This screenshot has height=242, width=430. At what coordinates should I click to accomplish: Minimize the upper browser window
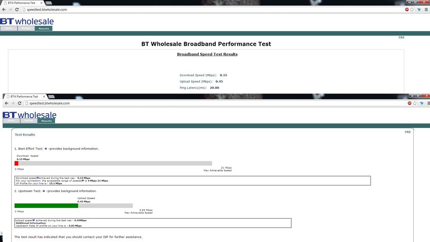tap(410, 2)
